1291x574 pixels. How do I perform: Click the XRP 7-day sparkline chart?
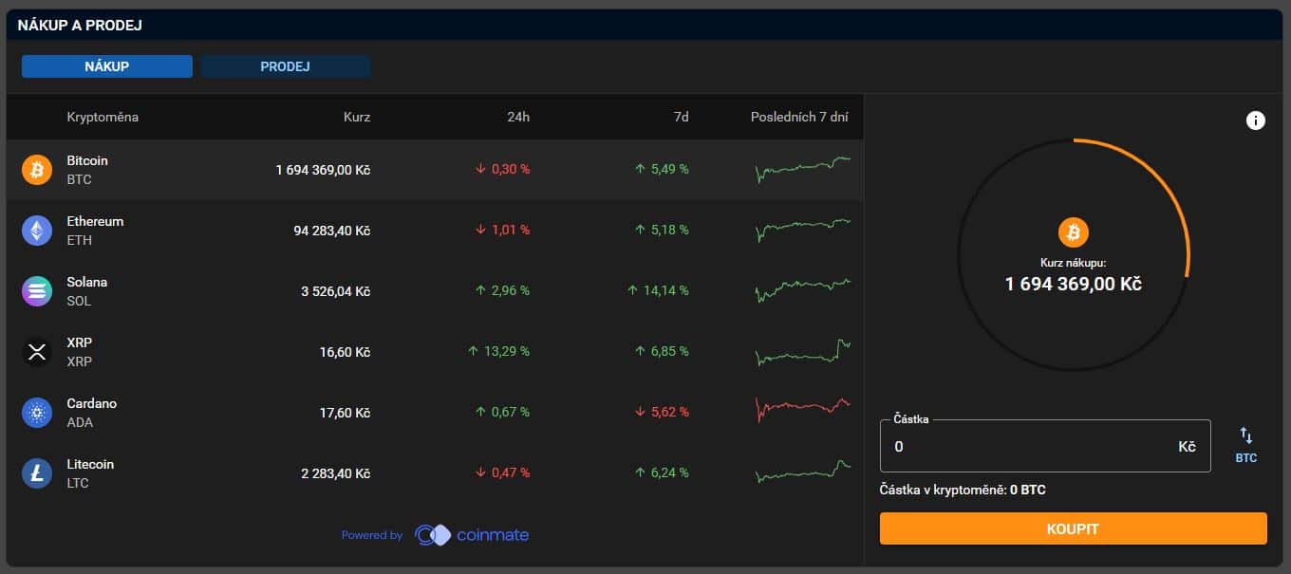(803, 352)
